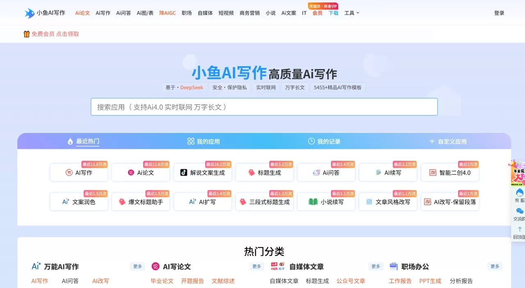The height and width of the screenshot is (288, 525).
Task: Open the 我的记录 tab
Action: click(x=324, y=142)
